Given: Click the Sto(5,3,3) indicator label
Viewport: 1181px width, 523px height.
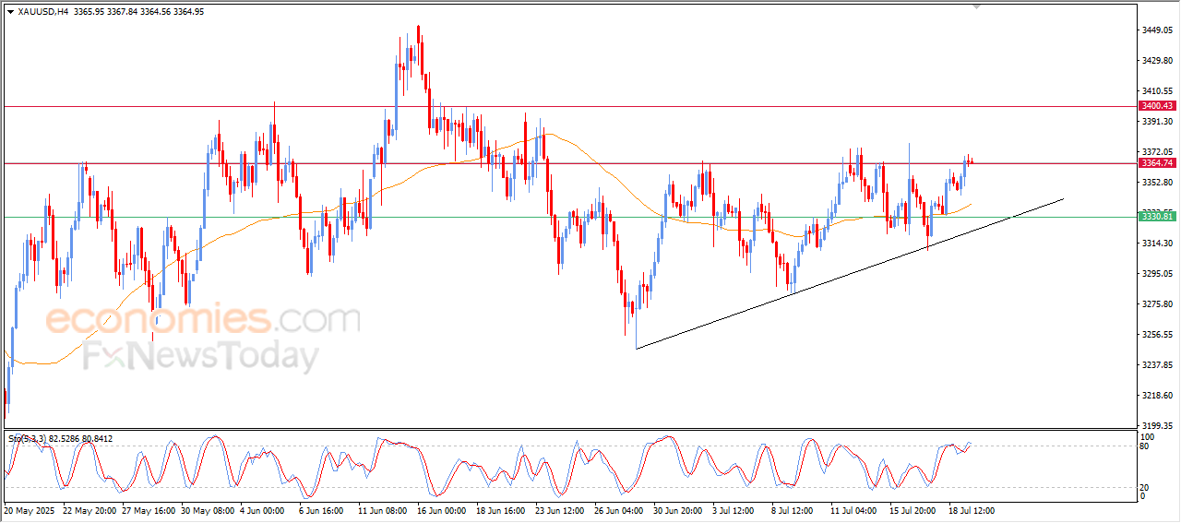Looking at the screenshot, I should [29, 438].
